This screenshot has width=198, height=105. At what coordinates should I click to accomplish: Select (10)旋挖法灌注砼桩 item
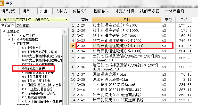click(42, 85)
